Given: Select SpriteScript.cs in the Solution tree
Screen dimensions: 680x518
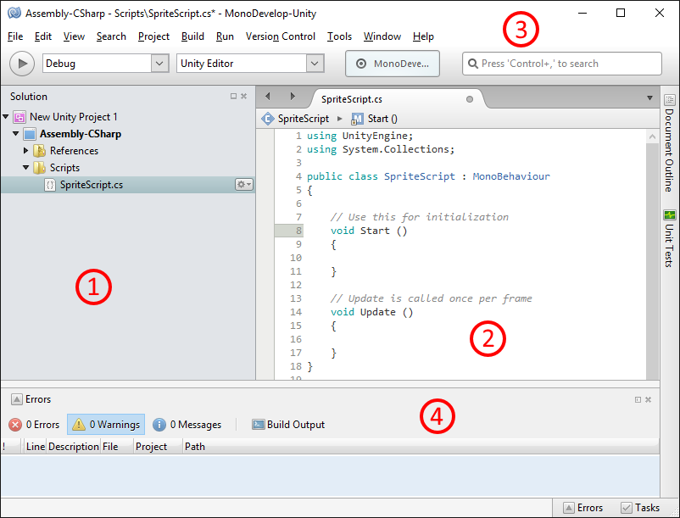Looking at the screenshot, I should tap(128, 185).
